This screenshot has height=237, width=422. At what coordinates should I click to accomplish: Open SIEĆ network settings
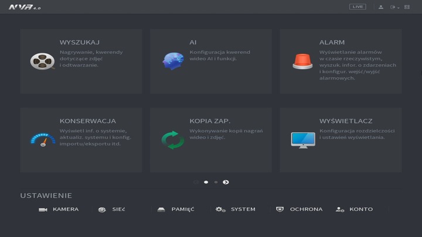(112, 209)
